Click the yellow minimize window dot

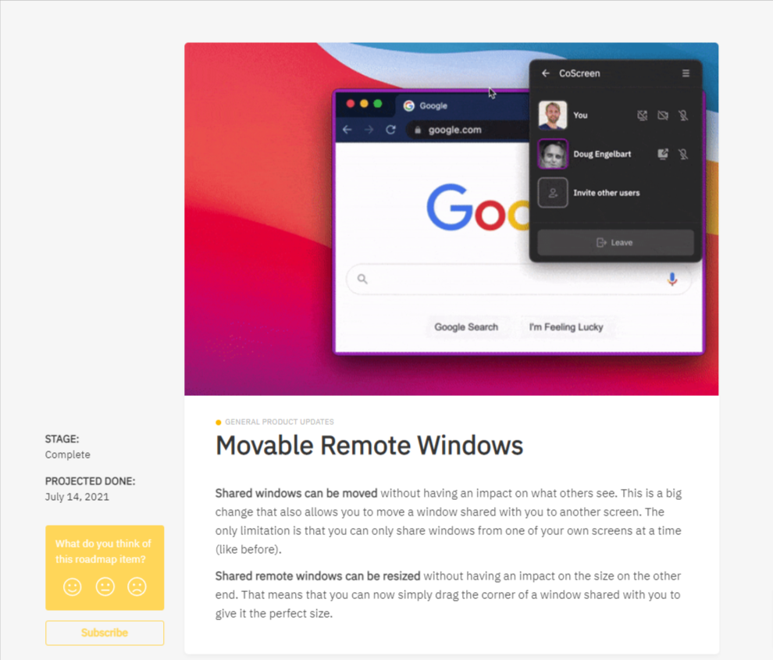click(365, 104)
